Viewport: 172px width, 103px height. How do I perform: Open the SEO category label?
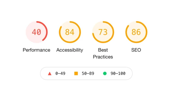coord(136,50)
